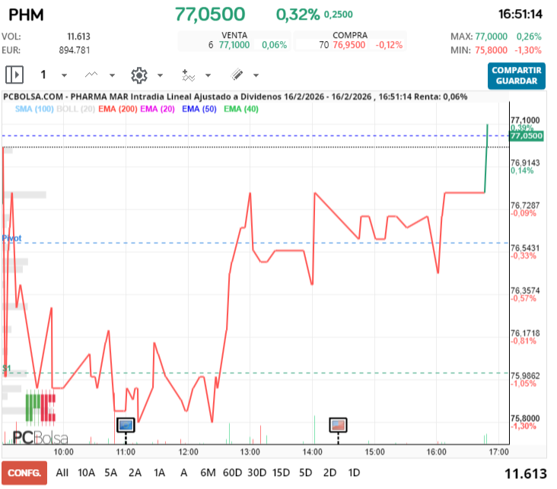Open the line chart type icon
Image resolution: width=557 pixels, height=489 pixels.
coord(91,75)
